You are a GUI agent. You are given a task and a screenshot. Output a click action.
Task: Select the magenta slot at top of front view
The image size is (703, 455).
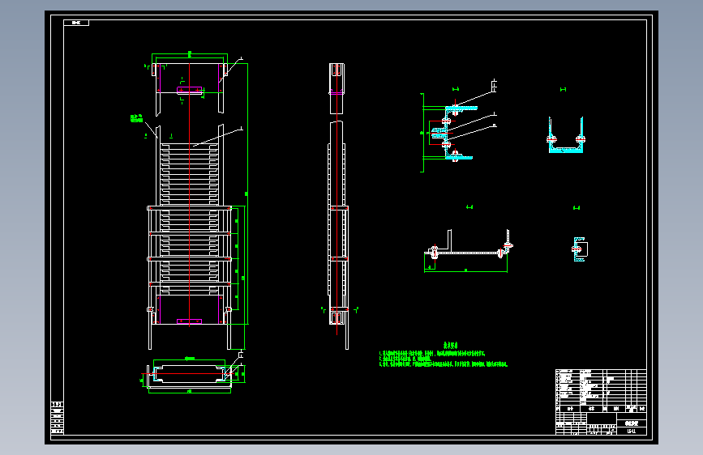(189, 90)
